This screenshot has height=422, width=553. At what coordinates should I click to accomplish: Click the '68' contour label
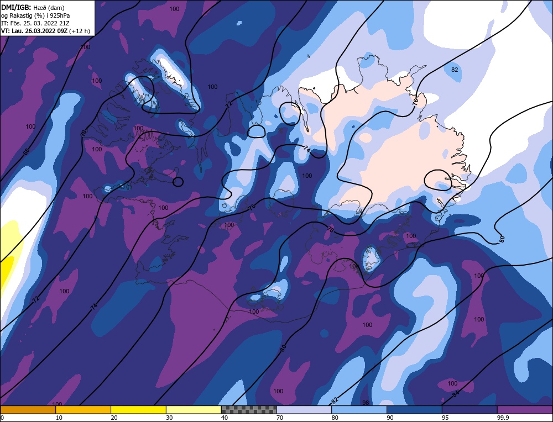27,152
